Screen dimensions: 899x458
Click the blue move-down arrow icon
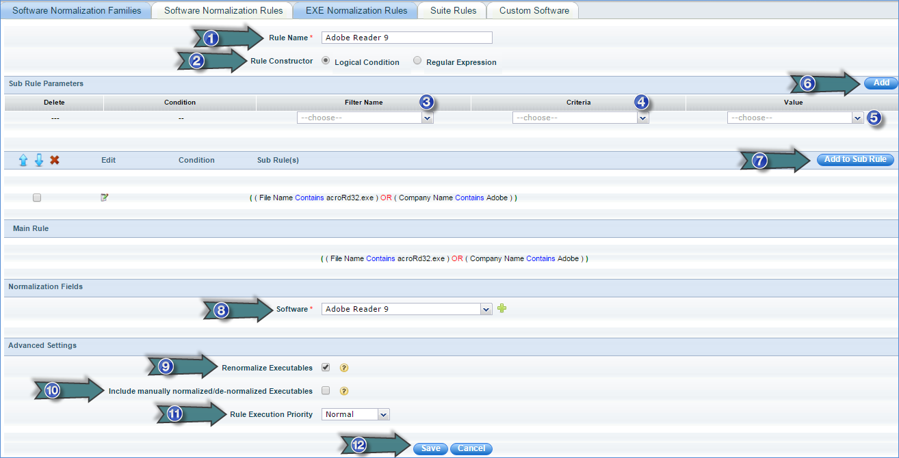coord(39,160)
